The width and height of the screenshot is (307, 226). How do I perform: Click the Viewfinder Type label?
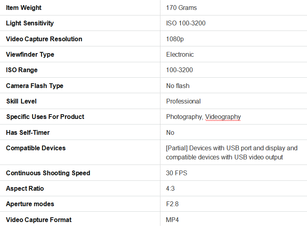[x=30, y=54]
